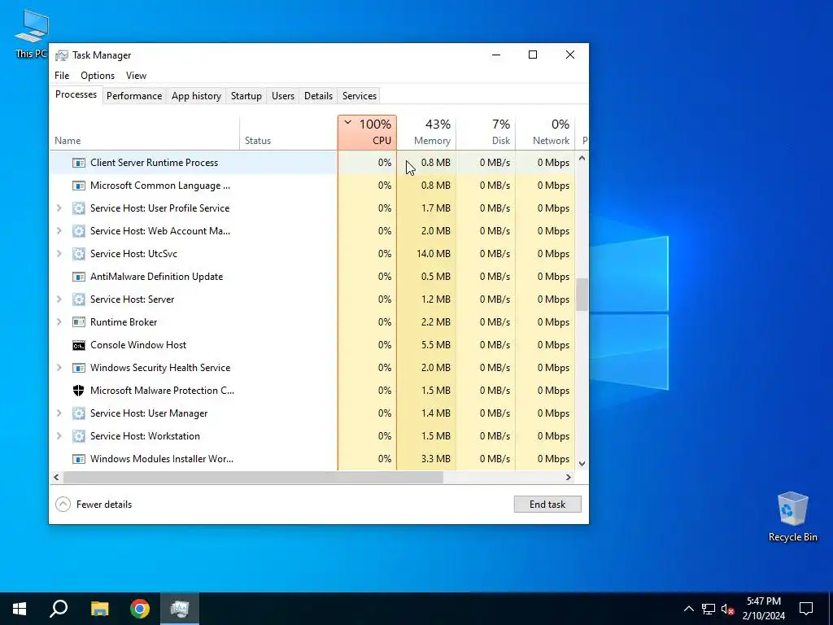Image resolution: width=833 pixels, height=625 pixels.
Task: Click the muted volume tray icon
Action: click(x=728, y=609)
